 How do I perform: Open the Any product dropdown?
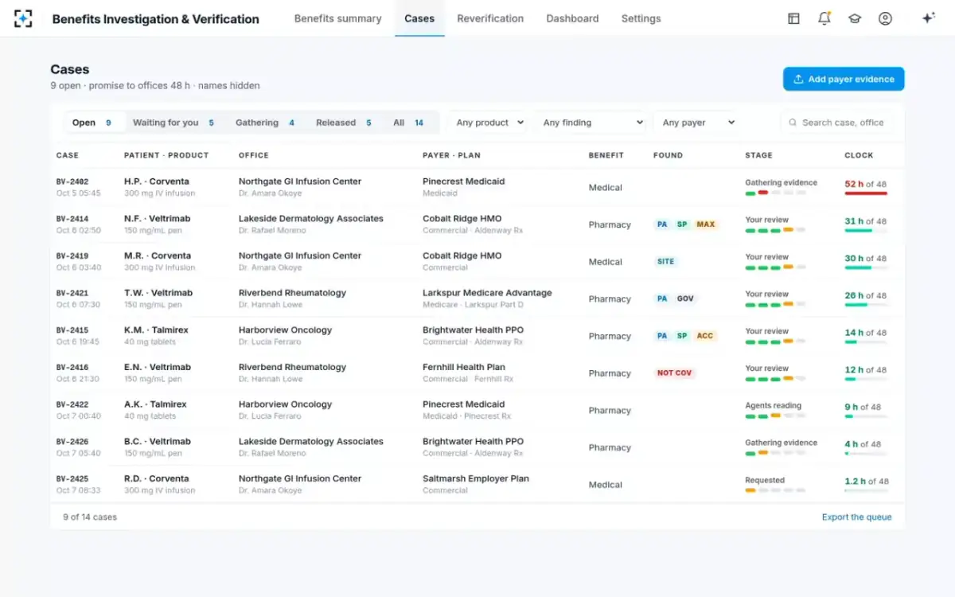pyautogui.click(x=487, y=123)
